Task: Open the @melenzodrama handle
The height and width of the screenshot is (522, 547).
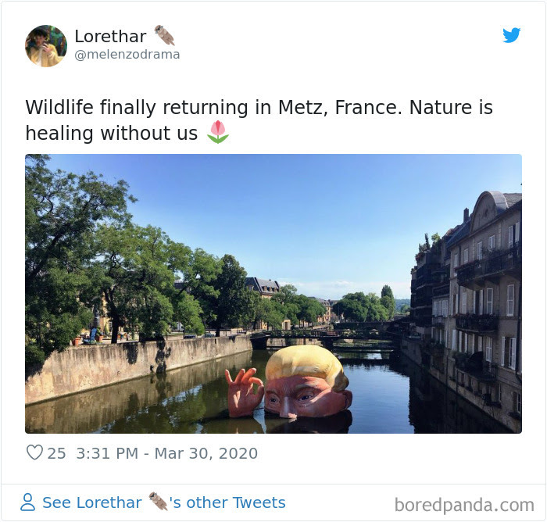Action: [x=127, y=55]
